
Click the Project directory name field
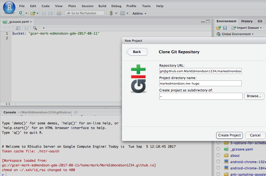(x=200, y=83)
